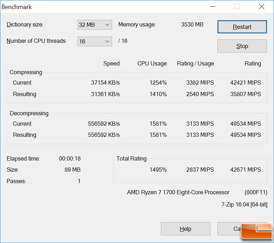This screenshot has width=274, height=243.
Task: Click the Compressing current speed value
Action: pyautogui.click(x=105, y=83)
